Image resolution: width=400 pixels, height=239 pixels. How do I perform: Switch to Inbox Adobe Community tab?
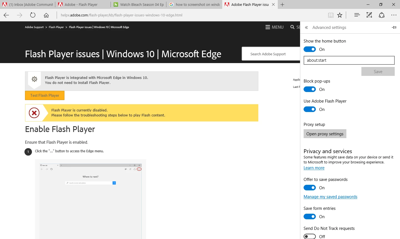(27, 4)
